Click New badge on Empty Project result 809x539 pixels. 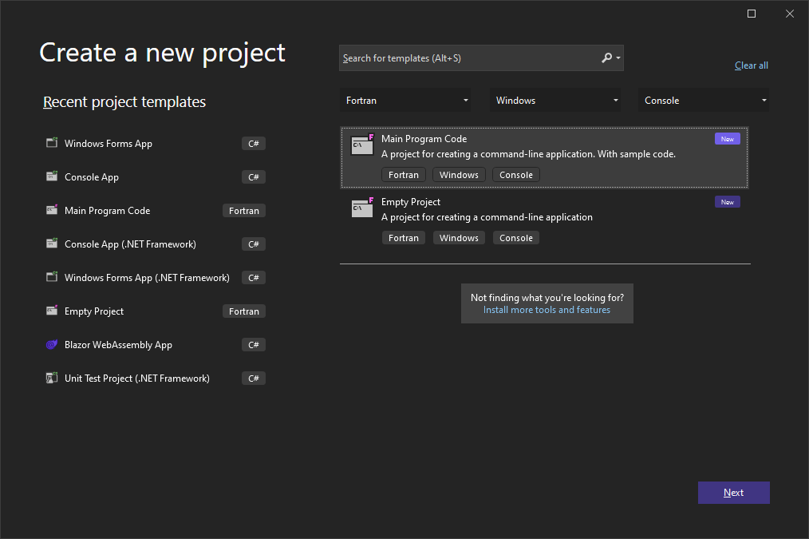728,201
